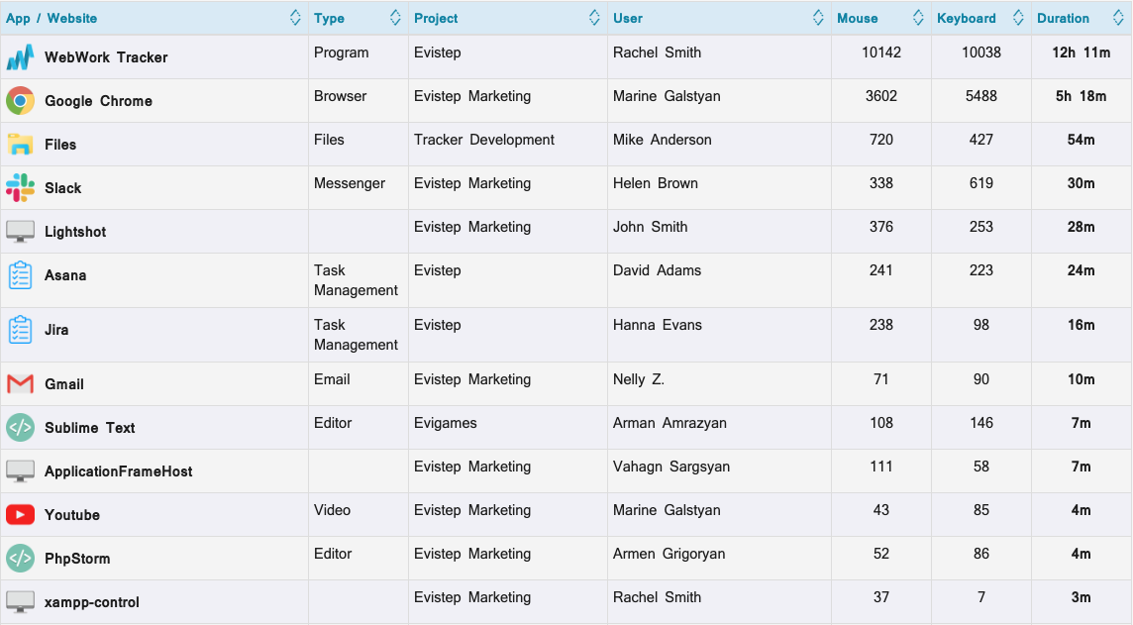Click user John Smith
Image resolution: width=1133 pixels, height=625 pixels.
(651, 227)
